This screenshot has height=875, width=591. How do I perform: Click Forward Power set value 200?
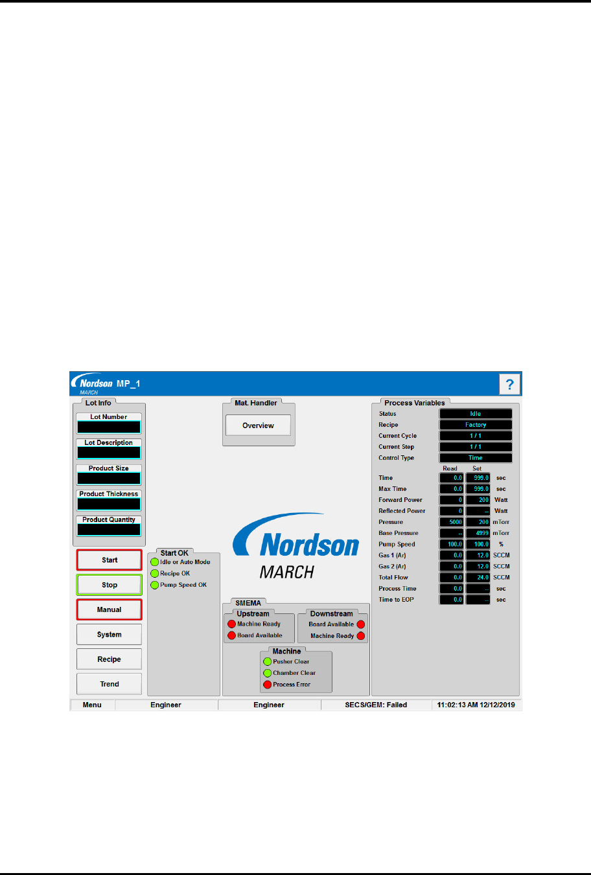click(x=478, y=500)
